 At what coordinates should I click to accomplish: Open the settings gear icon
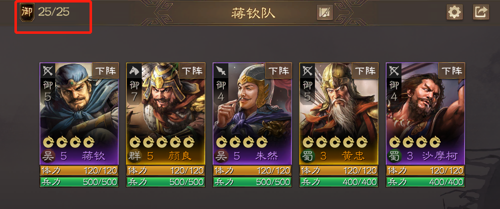[x=454, y=12]
